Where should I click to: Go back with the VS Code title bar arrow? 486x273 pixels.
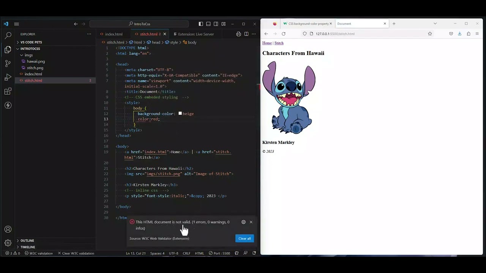[76, 24]
